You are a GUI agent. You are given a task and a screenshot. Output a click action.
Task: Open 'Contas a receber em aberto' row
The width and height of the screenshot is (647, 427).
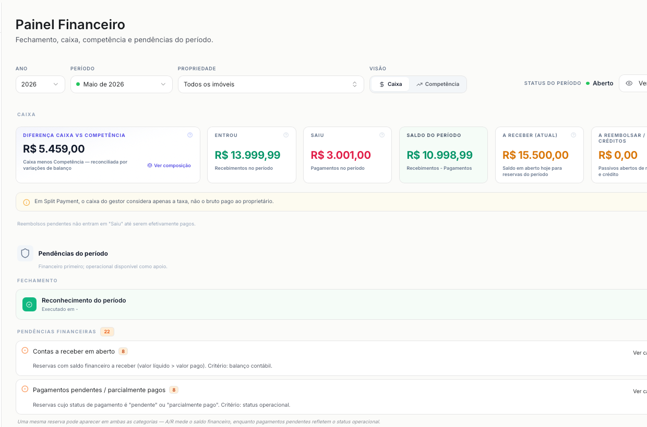tap(331, 358)
